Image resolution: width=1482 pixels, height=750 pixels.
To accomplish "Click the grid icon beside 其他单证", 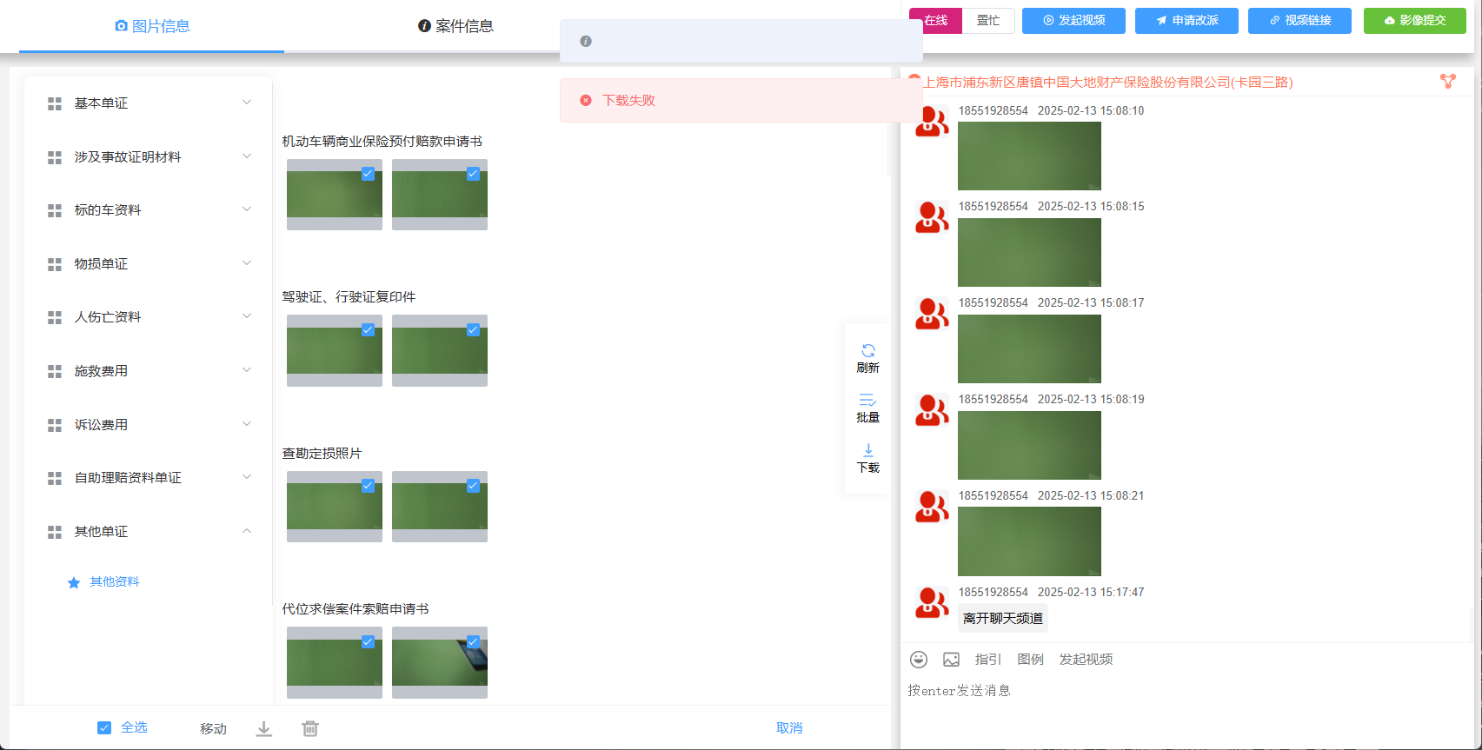I will tap(55, 532).
